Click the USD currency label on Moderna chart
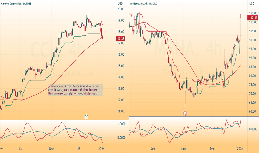Viewport: 259px width, 153px height. click(x=252, y=4)
